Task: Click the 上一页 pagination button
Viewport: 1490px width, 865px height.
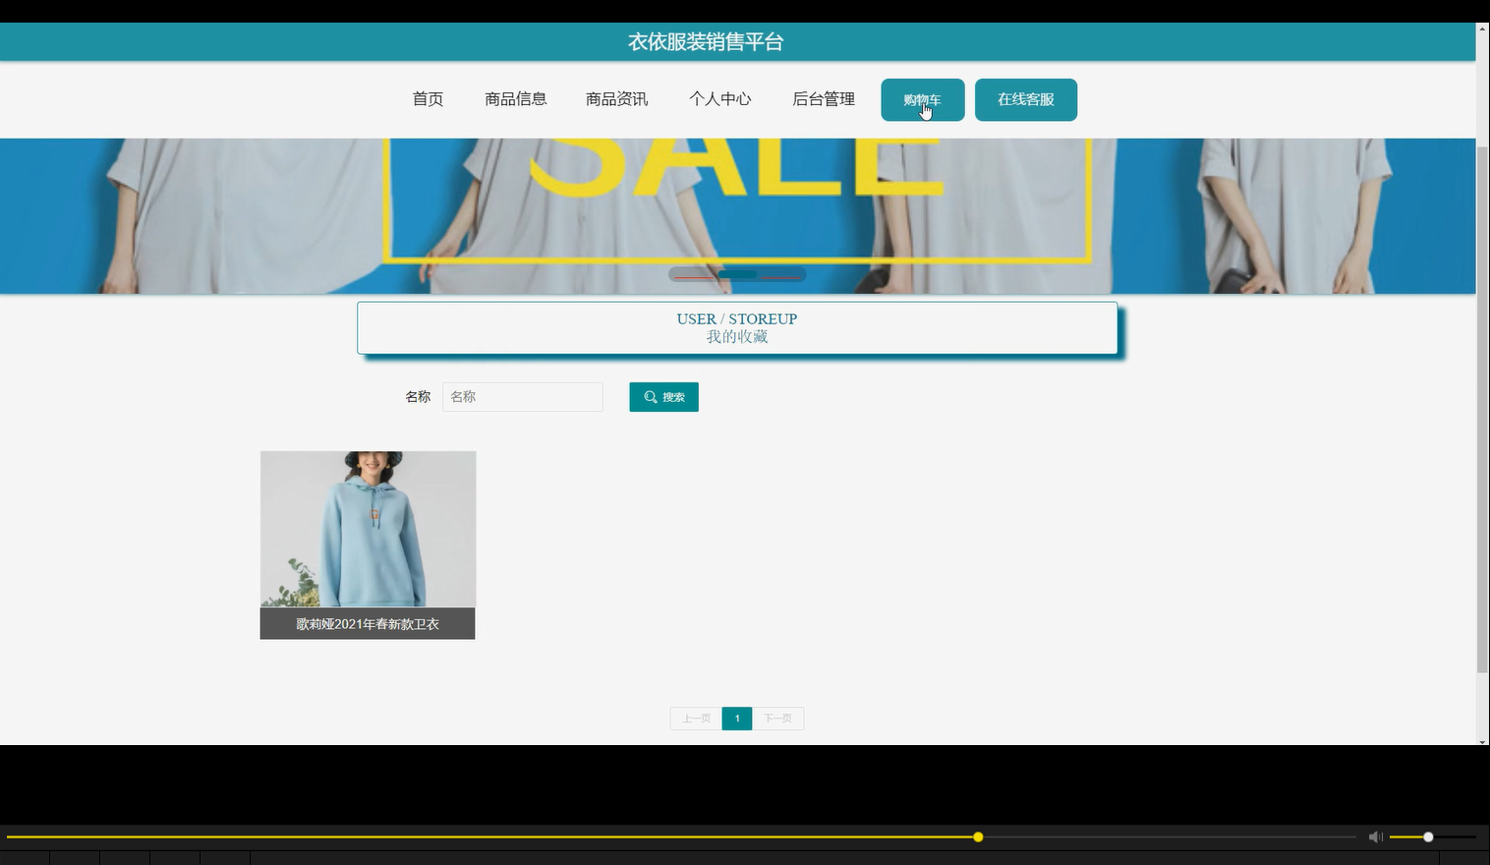Action: point(695,719)
